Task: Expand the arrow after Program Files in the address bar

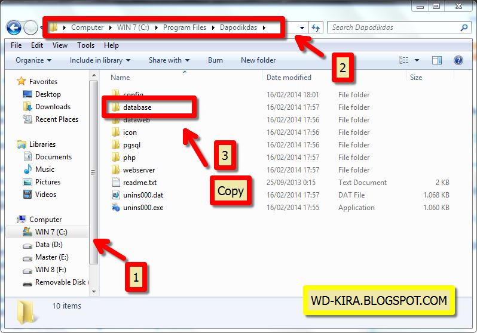Action: pos(213,27)
